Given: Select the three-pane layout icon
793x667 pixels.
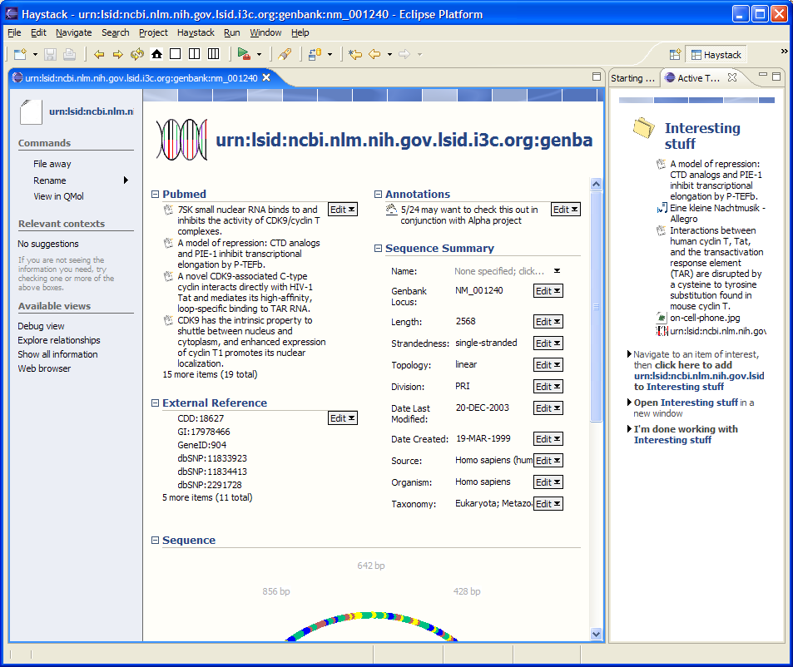Looking at the screenshot, I should tap(213, 54).
